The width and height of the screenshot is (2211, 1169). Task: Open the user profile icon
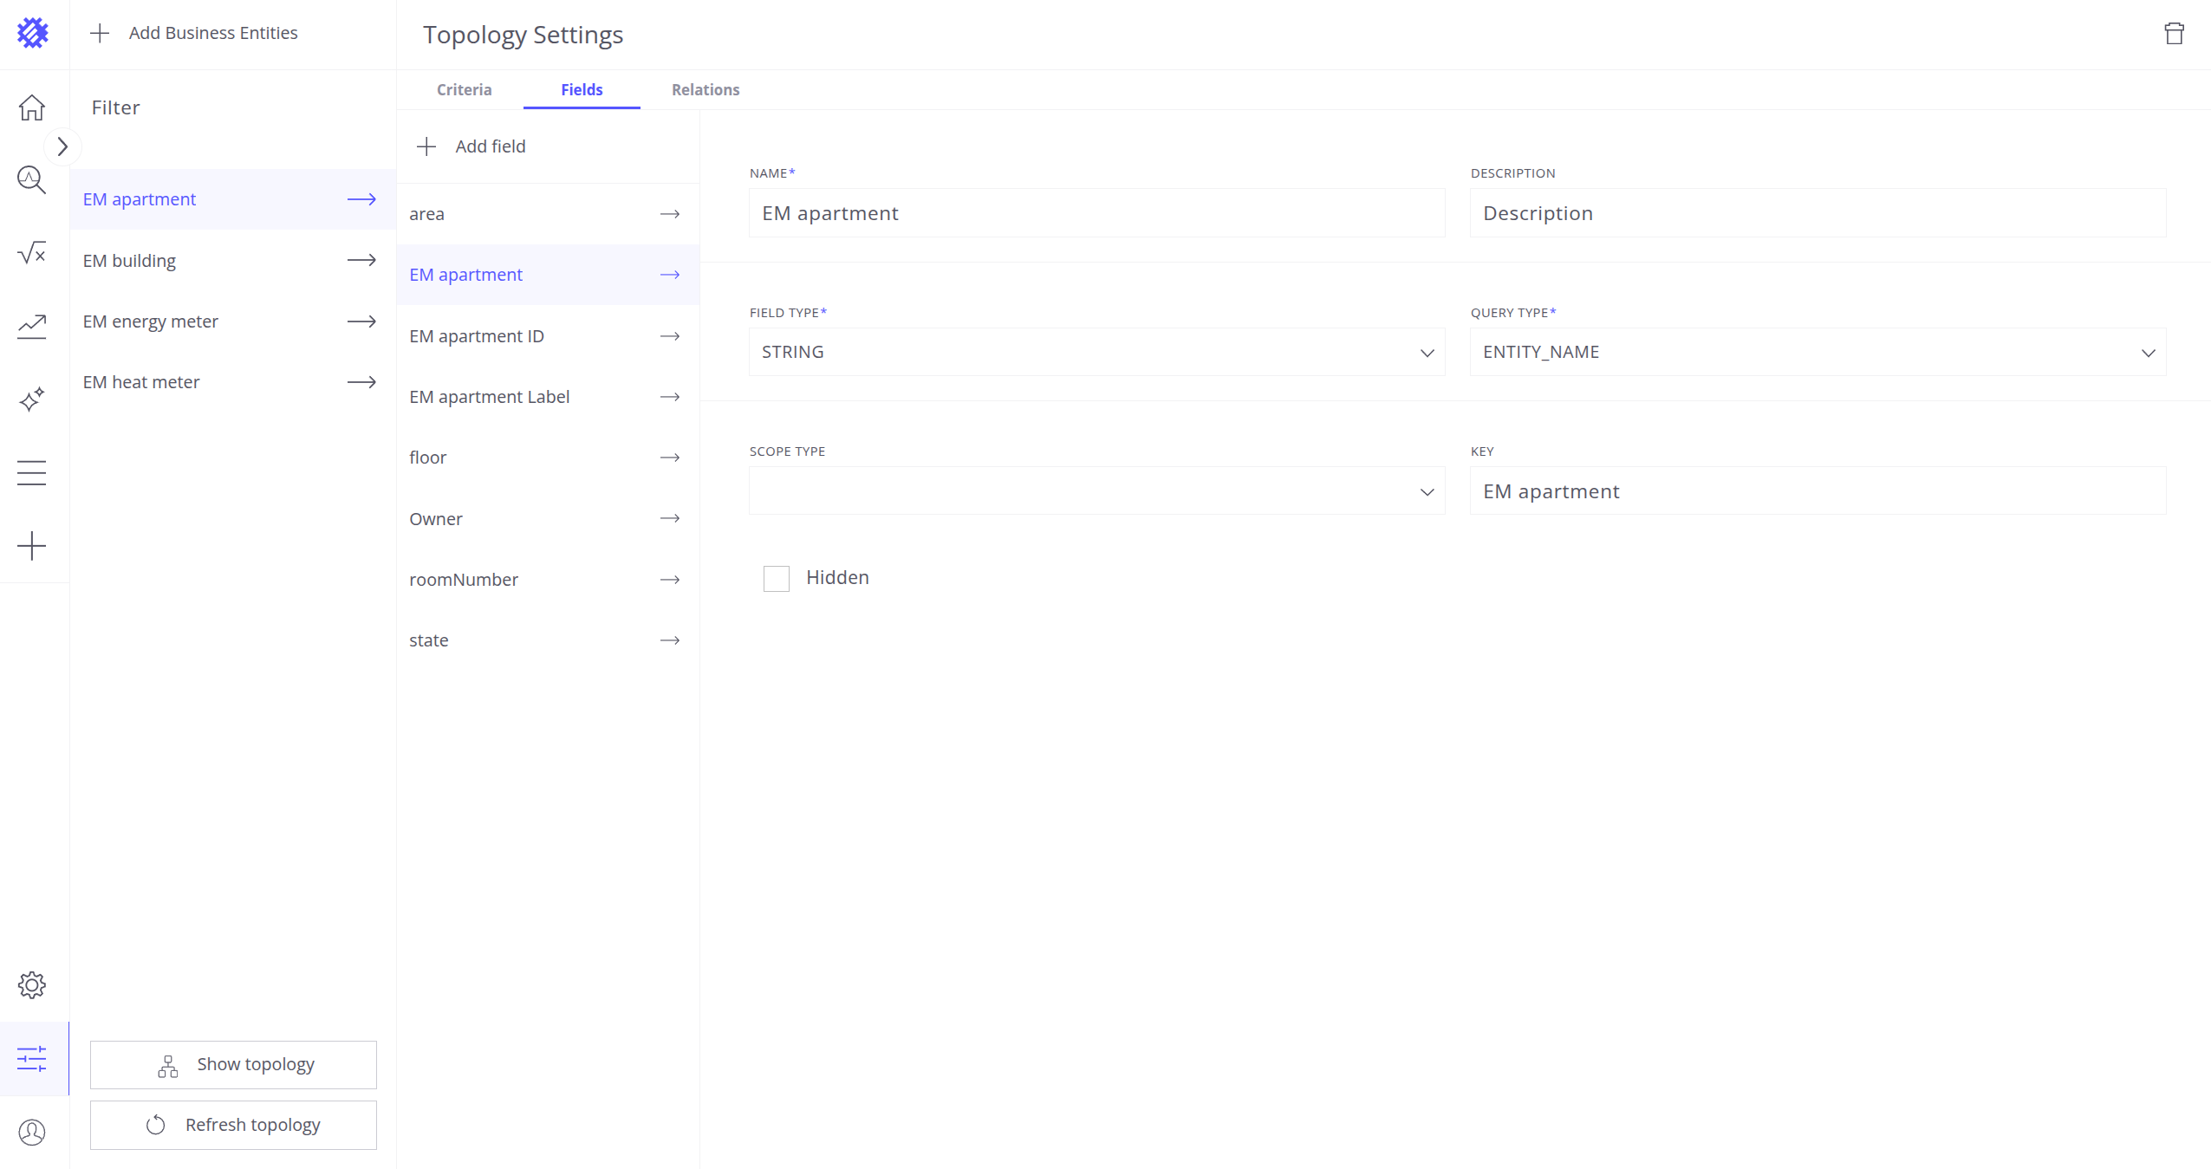tap(32, 1132)
